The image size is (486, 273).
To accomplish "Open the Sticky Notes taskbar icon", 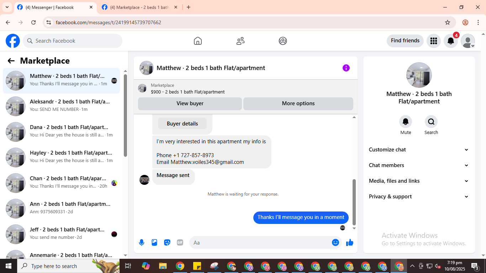I will pos(197,266).
